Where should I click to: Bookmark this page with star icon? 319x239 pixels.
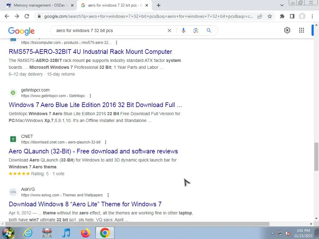click(270, 16)
